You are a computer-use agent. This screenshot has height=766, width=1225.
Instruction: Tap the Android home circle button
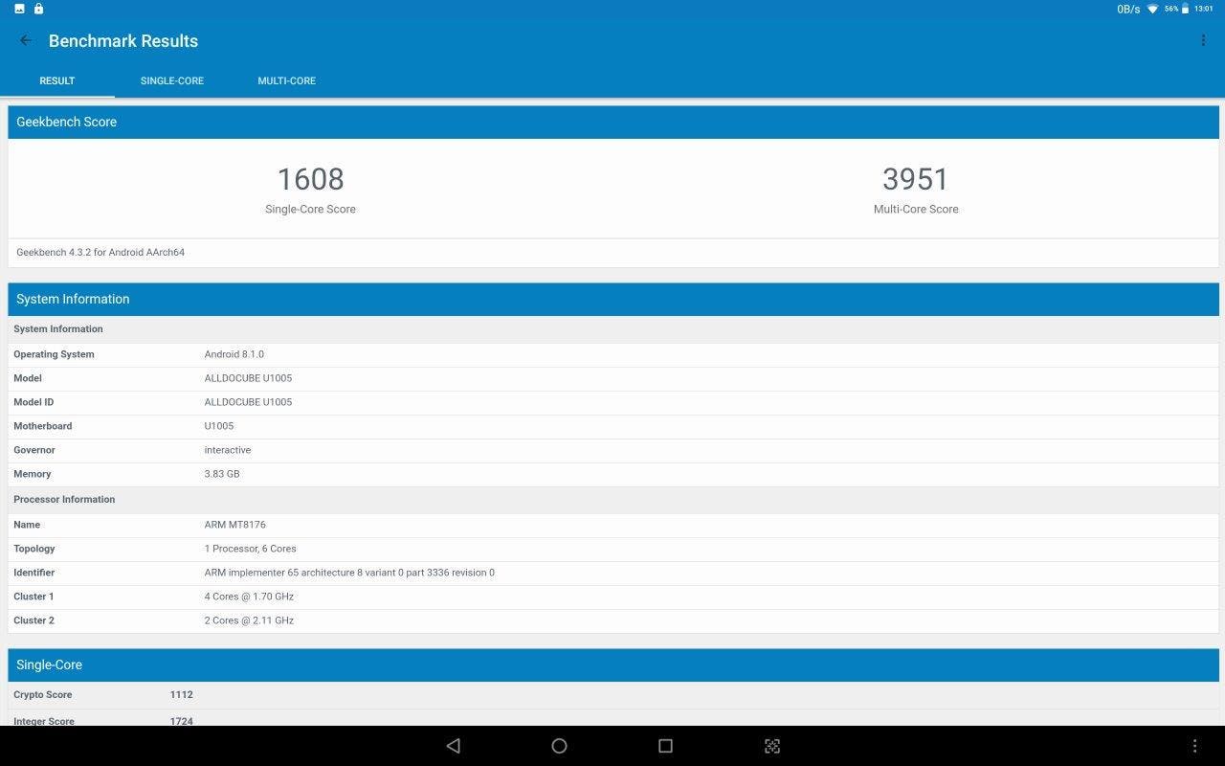(x=560, y=746)
